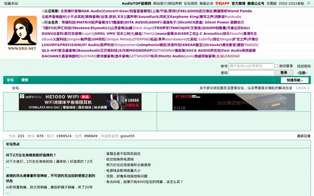This screenshot has height=196, width=314.
Task: Click the 登录 login button
Action: pyautogui.click(x=284, y=73)
